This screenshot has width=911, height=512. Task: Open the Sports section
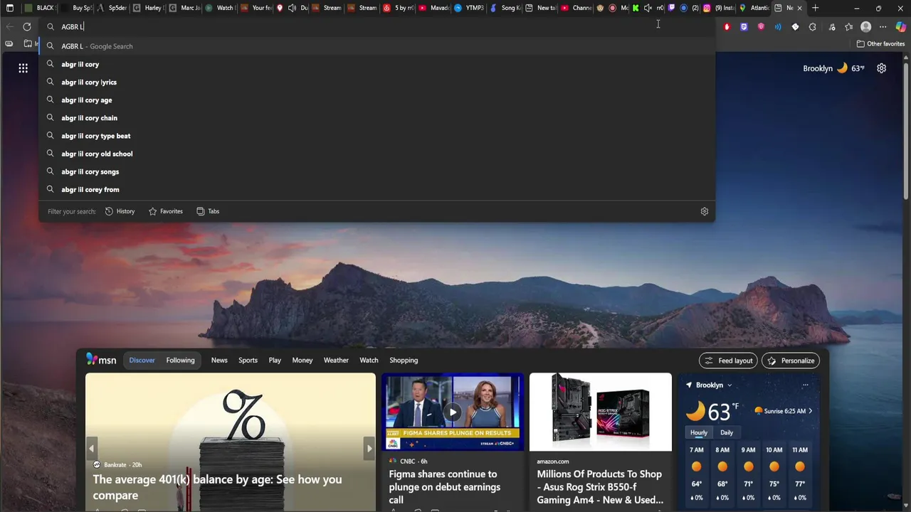(248, 361)
